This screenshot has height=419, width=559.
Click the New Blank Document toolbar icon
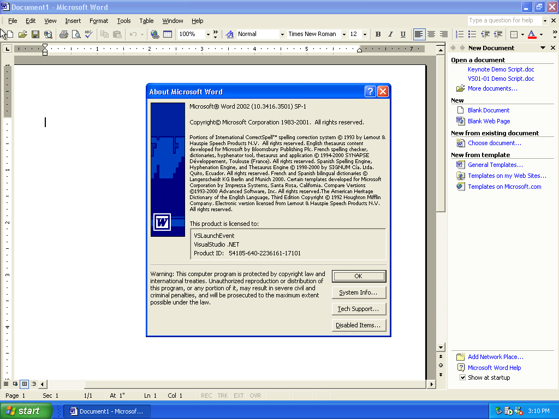[10, 34]
